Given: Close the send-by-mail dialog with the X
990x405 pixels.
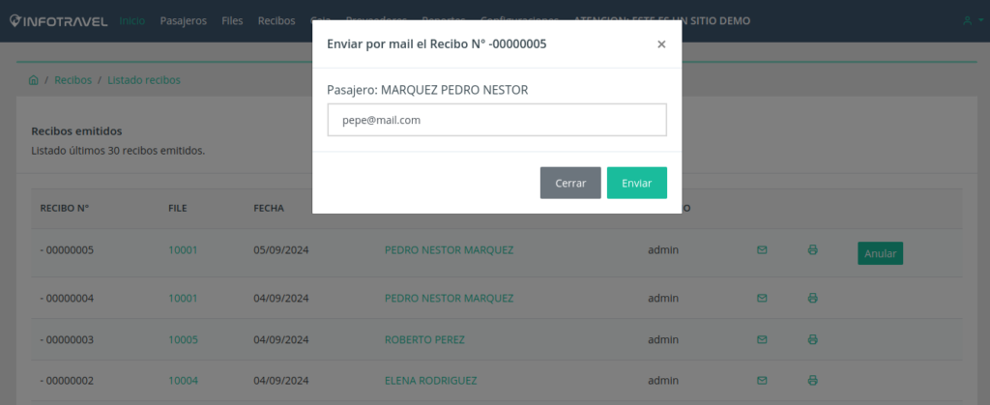Looking at the screenshot, I should (661, 44).
